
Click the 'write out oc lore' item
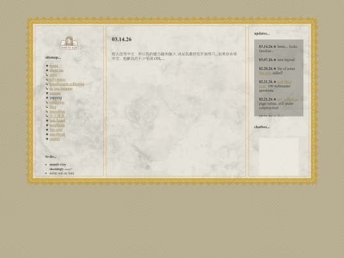62,173
